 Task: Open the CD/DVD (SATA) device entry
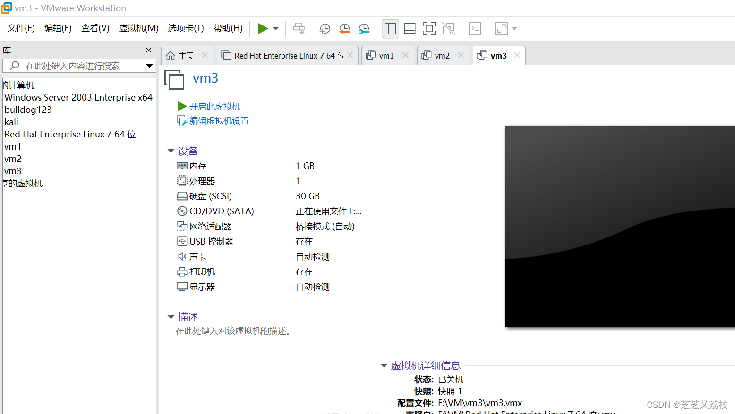coord(215,211)
